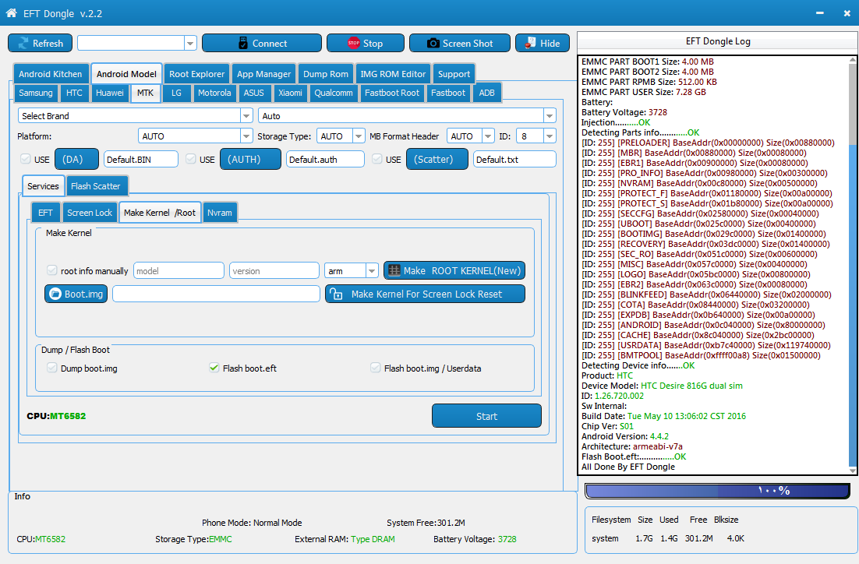Switch to the Dump Rom tab

[325, 74]
